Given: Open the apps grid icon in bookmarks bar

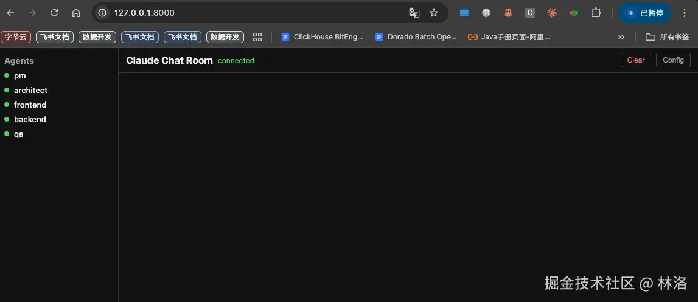Looking at the screenshot, I should (257, 37).
